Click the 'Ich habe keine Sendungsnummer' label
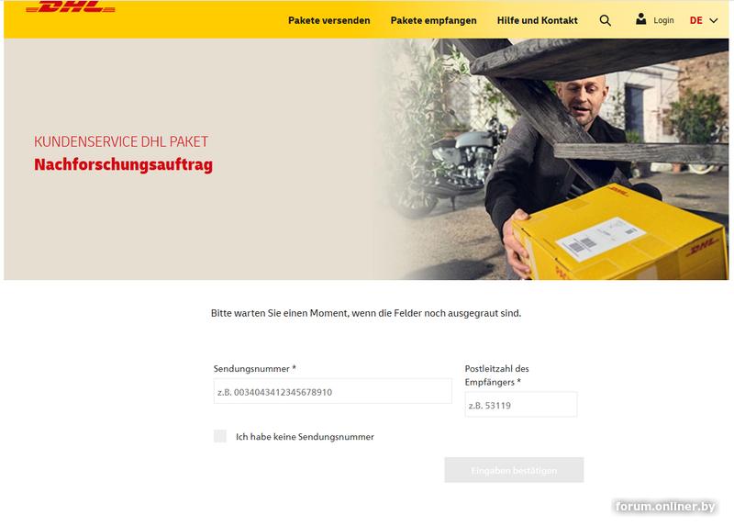 pyautogui.click(x=305, y=437)
